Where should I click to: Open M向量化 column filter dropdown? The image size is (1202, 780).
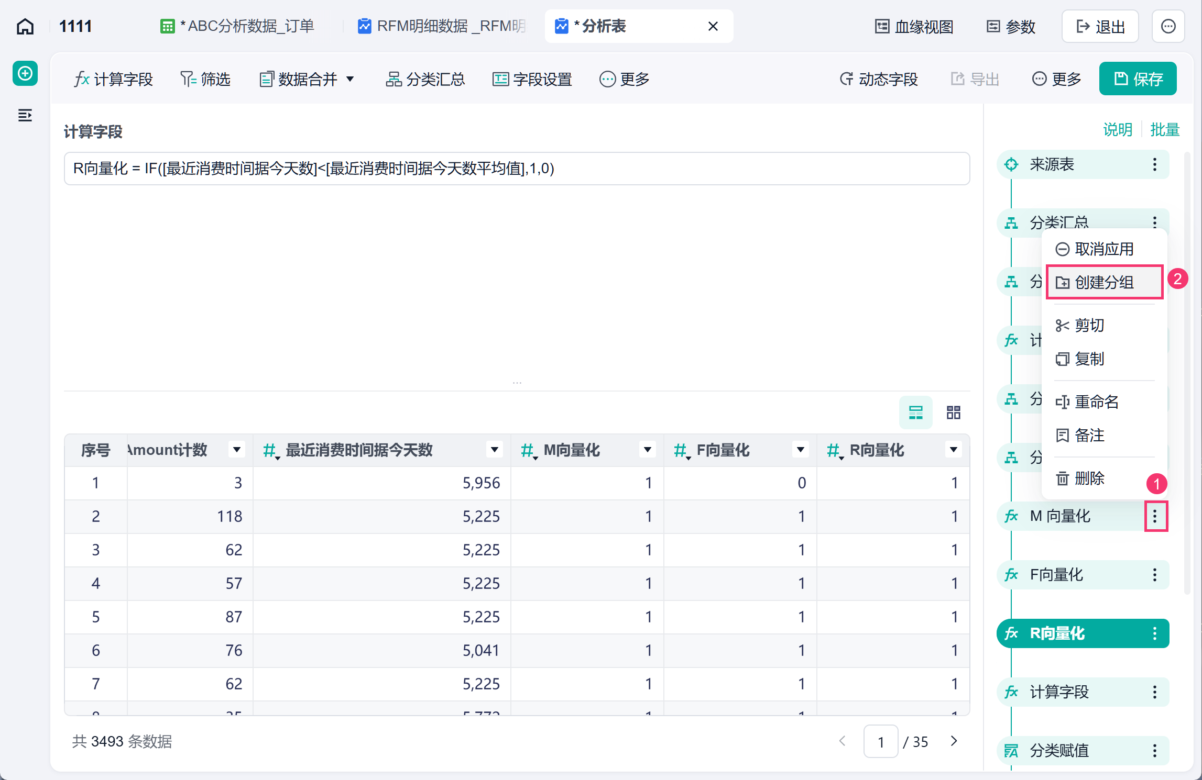tap(648, 450)
